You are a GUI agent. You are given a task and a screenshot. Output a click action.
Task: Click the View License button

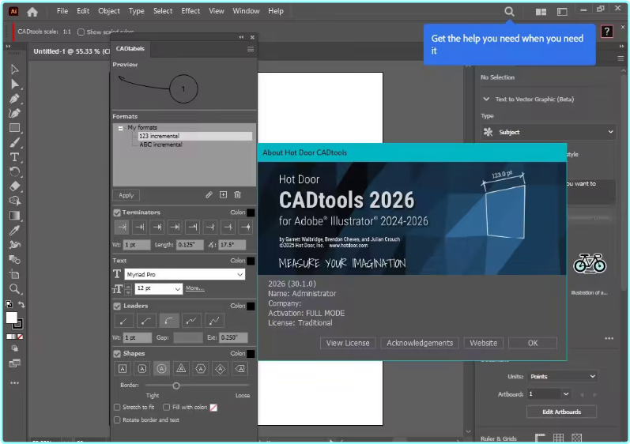pyautogui.click(x=348, y=343)
